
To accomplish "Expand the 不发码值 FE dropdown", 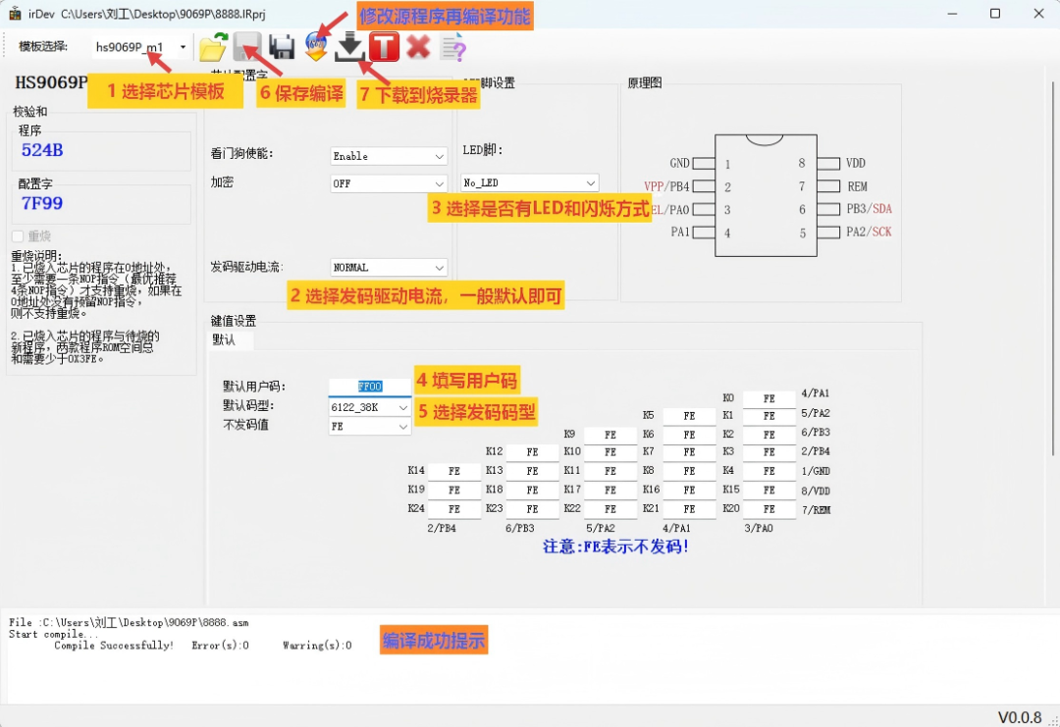I will pos(370,427).
